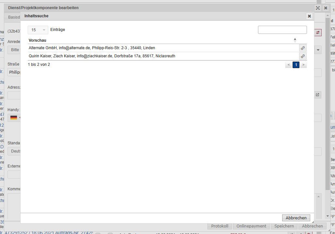This screenshot has height=234, width=335.
Task: Click the search input field in Inhaltssuche
Action: [282, 30]
